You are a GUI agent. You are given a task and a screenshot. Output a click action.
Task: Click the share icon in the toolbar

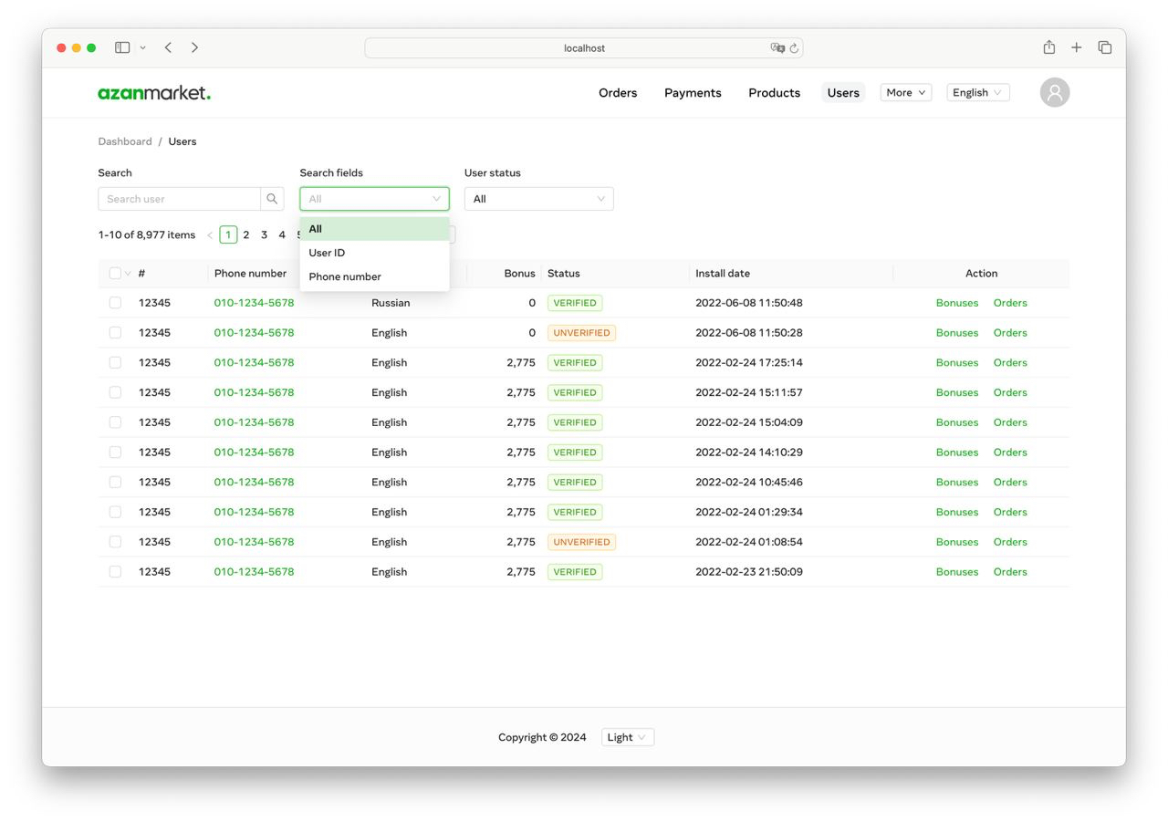click(1048, 47)
